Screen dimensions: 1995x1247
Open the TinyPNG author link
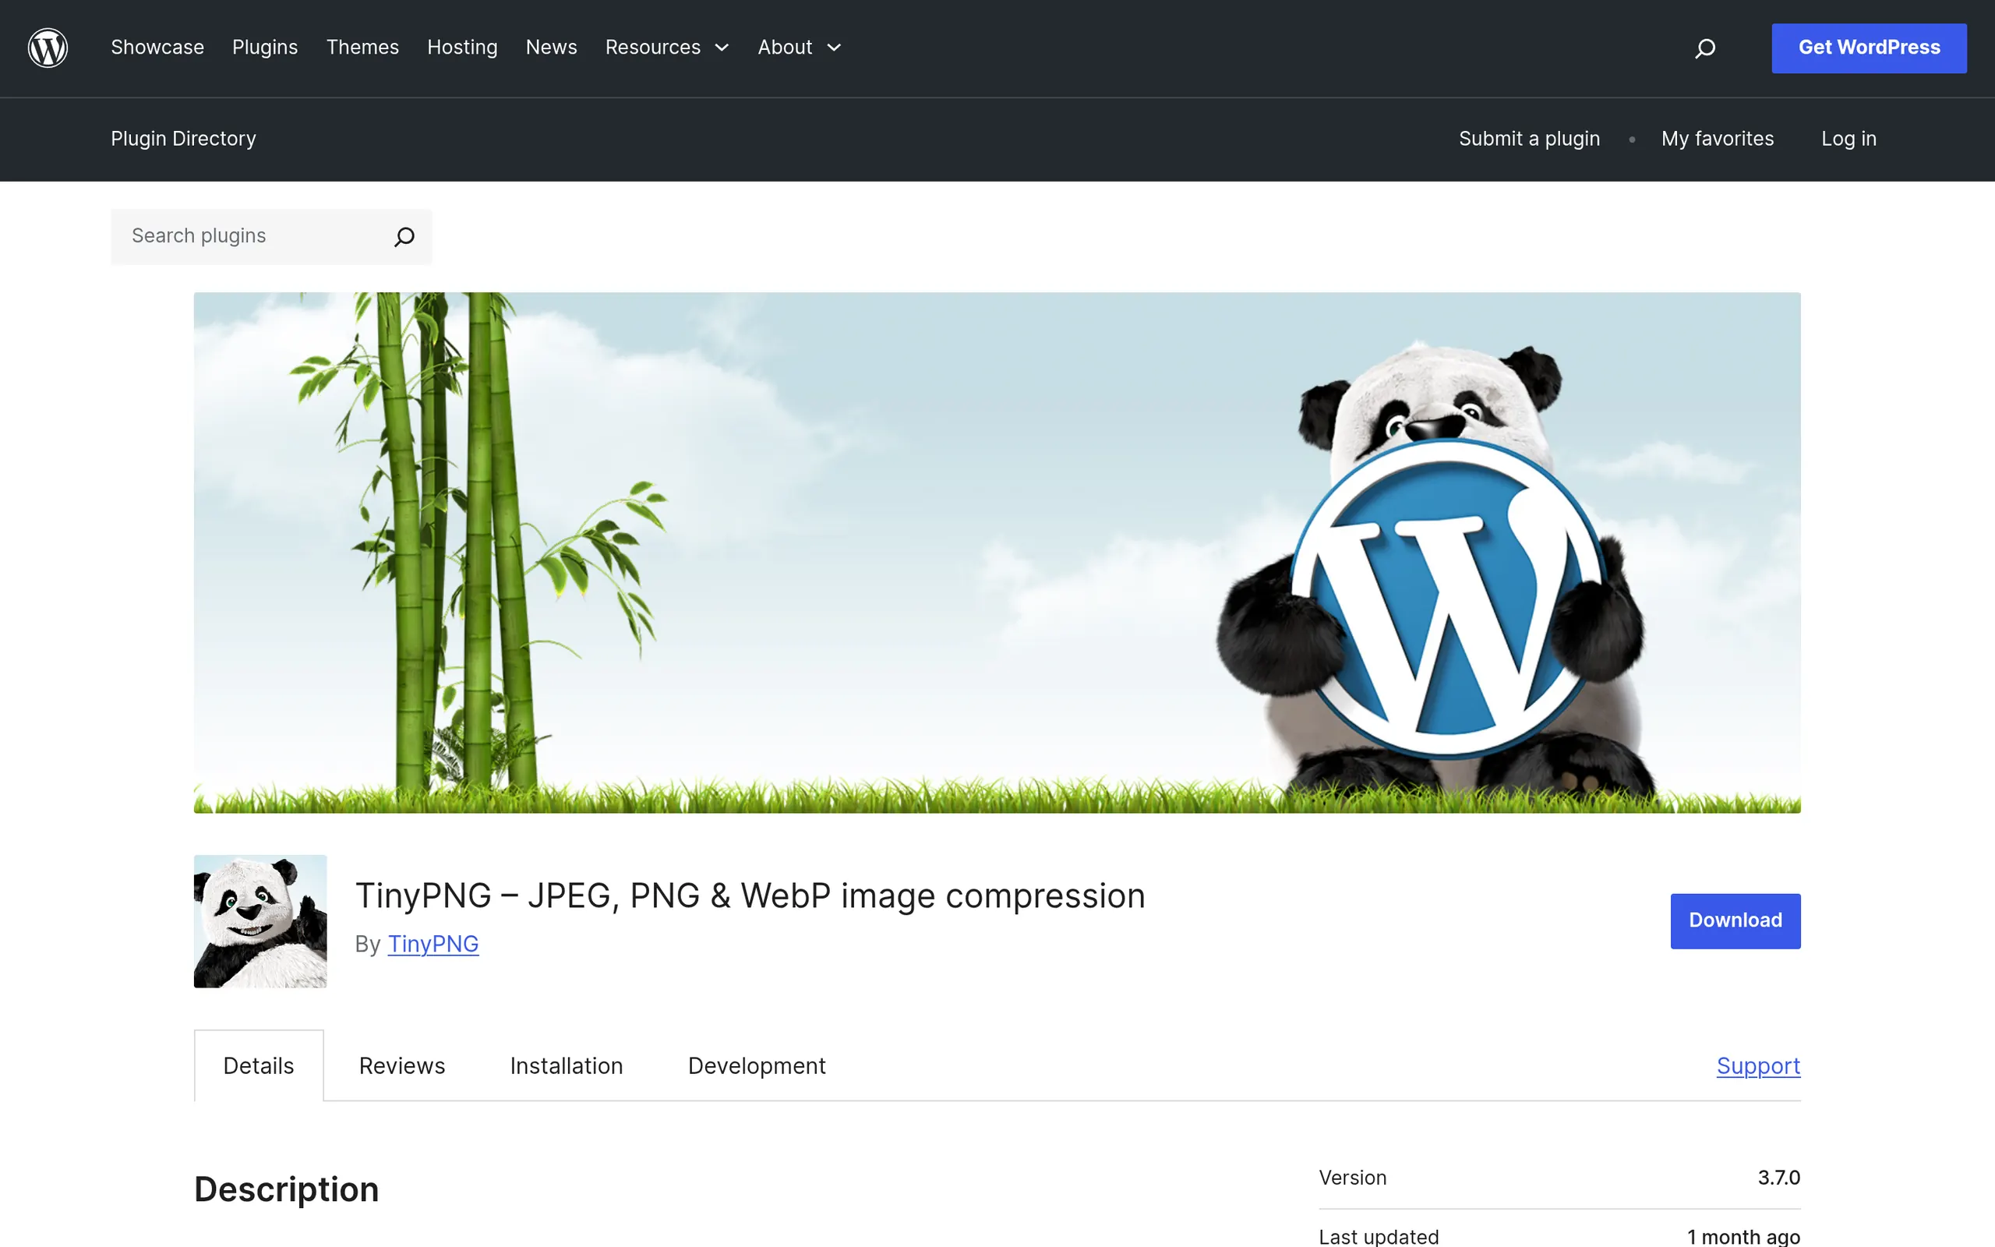pyautogui.click(x=433, y=944)
